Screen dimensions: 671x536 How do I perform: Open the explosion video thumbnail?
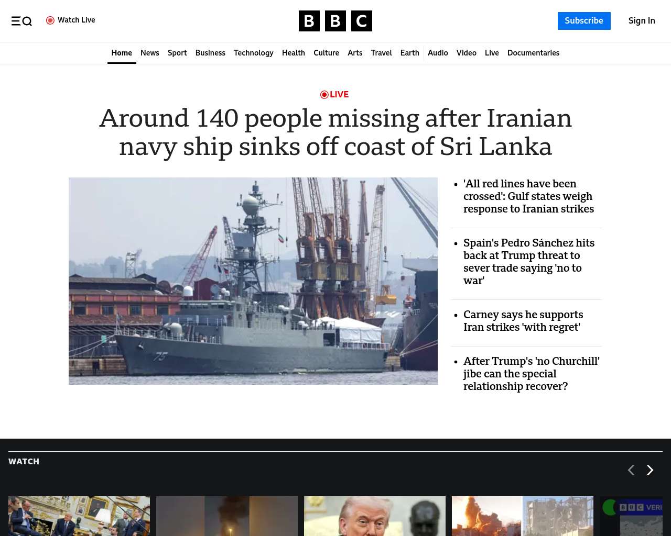(x=523, y=516)
